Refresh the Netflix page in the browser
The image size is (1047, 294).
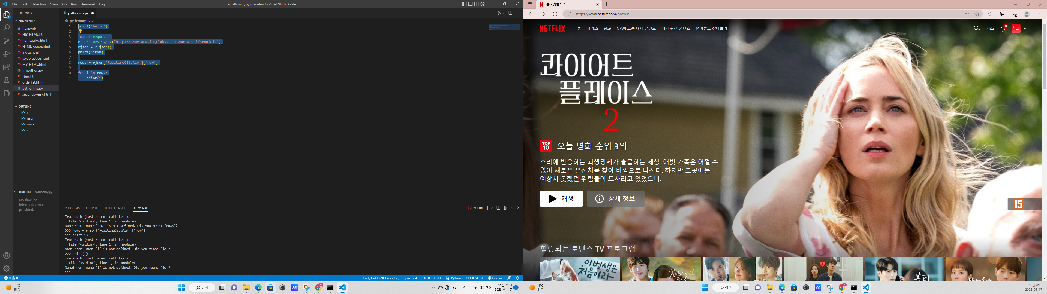click(555, 14)
